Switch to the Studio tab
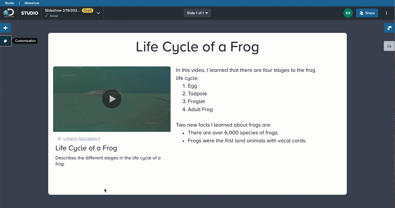 coord(10,3)
